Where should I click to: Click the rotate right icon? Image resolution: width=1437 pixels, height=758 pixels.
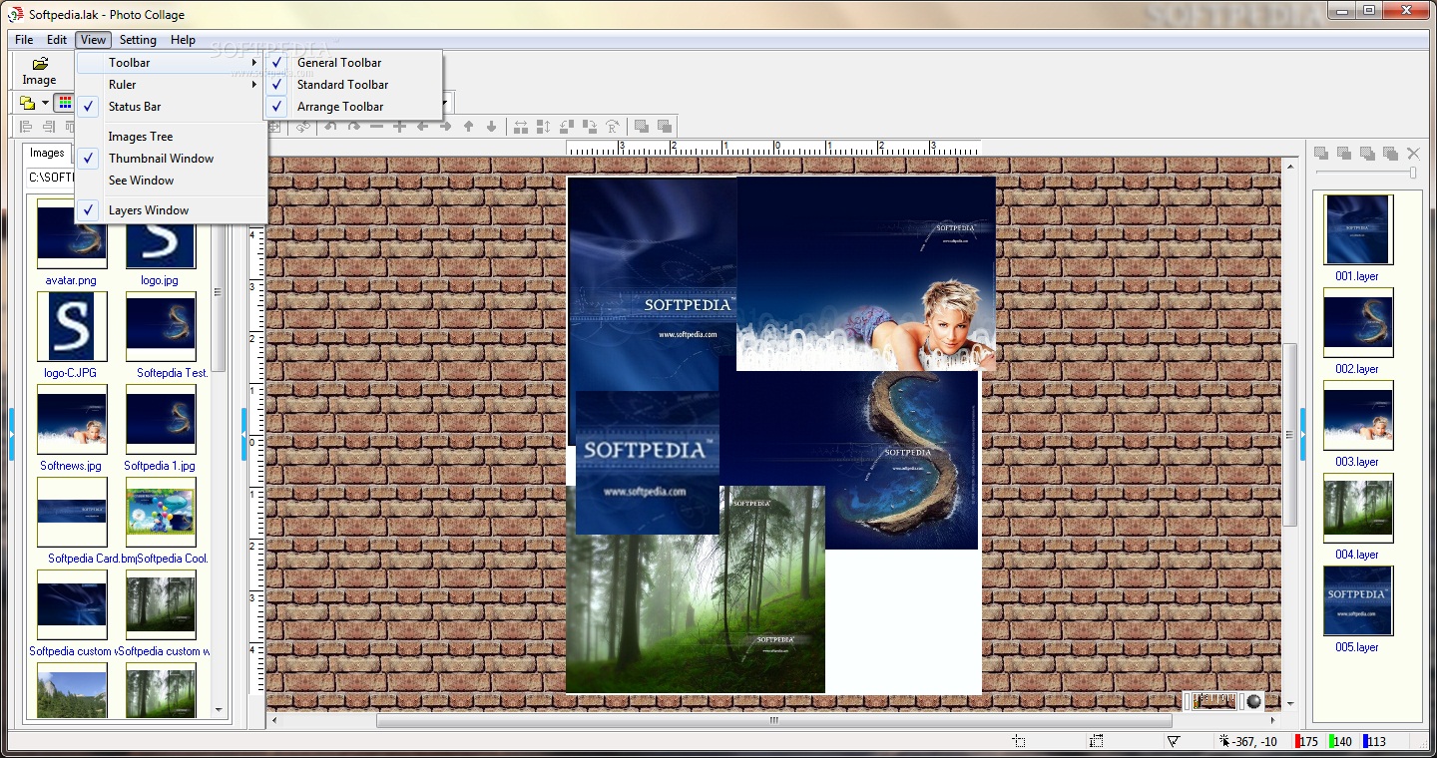[x=590, y=127]
